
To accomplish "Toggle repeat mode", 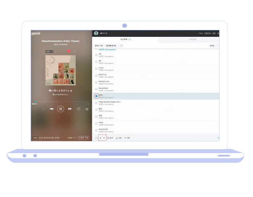I will (x=34, y=109).
